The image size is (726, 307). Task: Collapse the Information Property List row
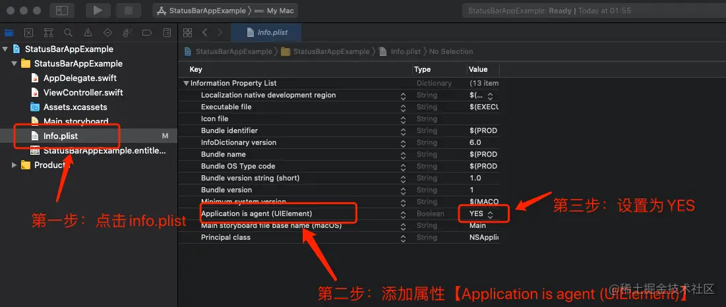click(x=186, y=83)
